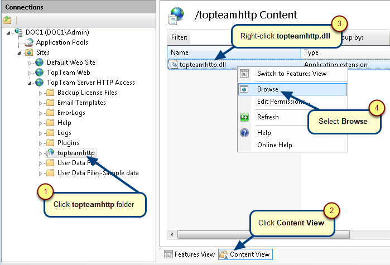Click the blue question mark Help icon
This screenshot has width=390, height=265.
tap(244, 133)
